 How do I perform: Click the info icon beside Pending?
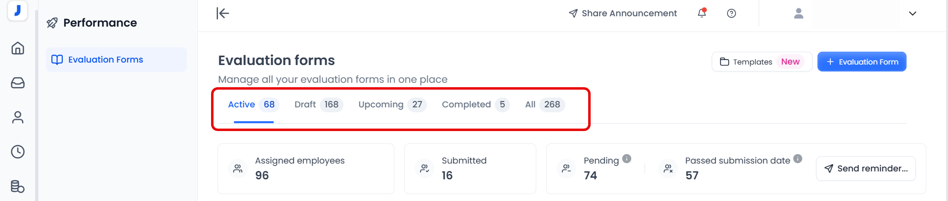tap(627, 159)
